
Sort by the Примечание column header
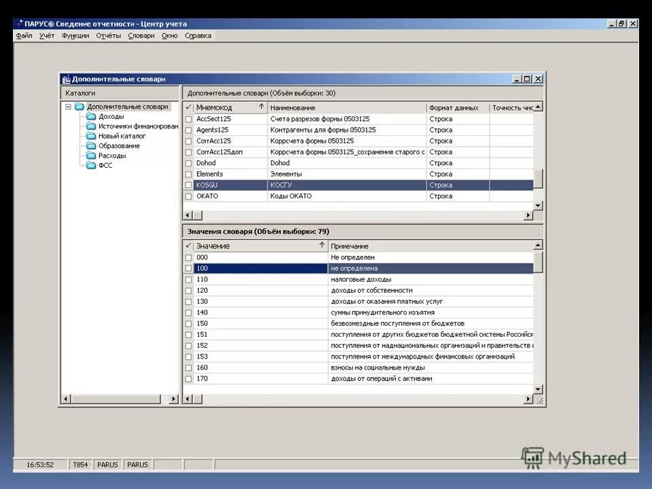tap(431, 246)
